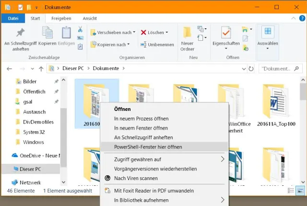Cut selection with the scissors icon
This screenshot has width=307, height=206.
[80, 29]
